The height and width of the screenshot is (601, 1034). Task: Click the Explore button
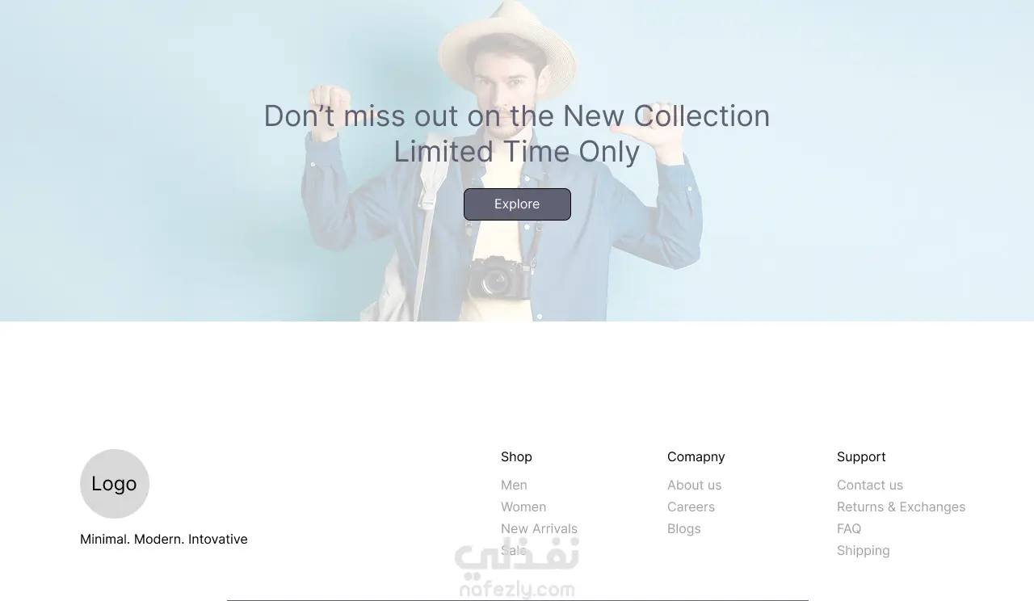pos(517,204)
